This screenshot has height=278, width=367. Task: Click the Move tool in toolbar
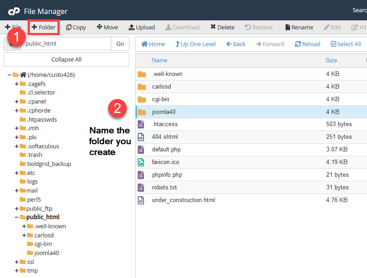tap(107, 27)
